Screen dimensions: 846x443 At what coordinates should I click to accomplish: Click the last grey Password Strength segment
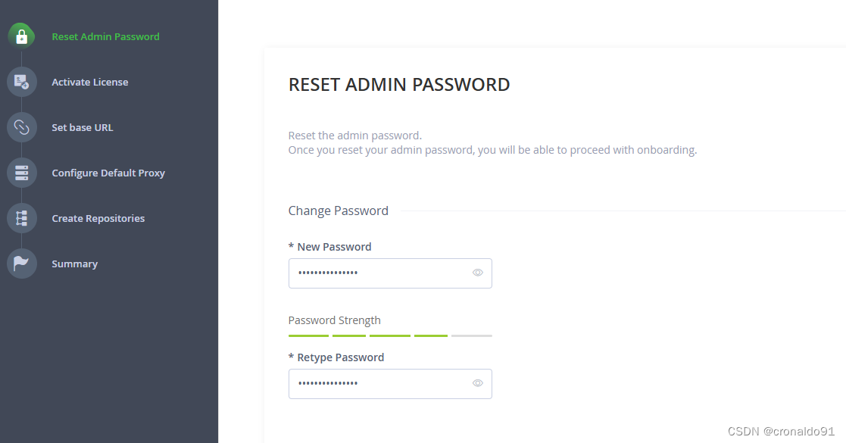click(x=472, y=335)
